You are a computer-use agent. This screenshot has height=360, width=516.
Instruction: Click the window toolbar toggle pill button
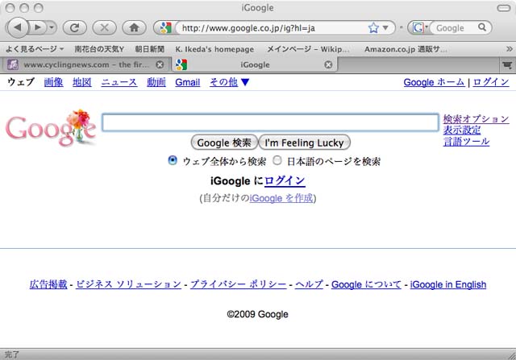point(503,8)
